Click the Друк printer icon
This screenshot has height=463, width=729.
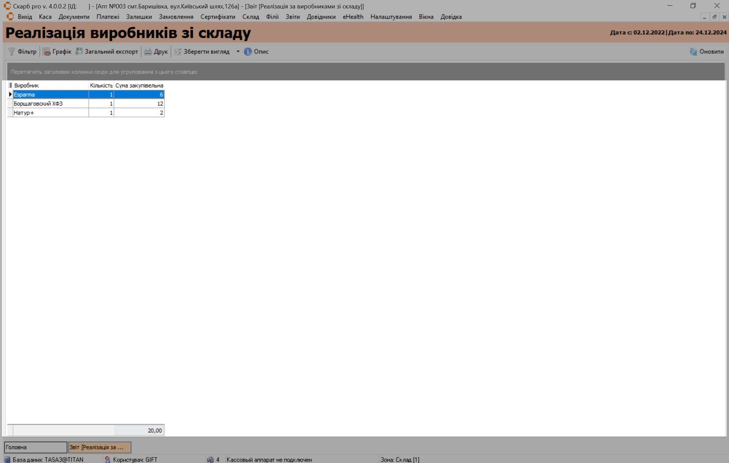point(148,51)
